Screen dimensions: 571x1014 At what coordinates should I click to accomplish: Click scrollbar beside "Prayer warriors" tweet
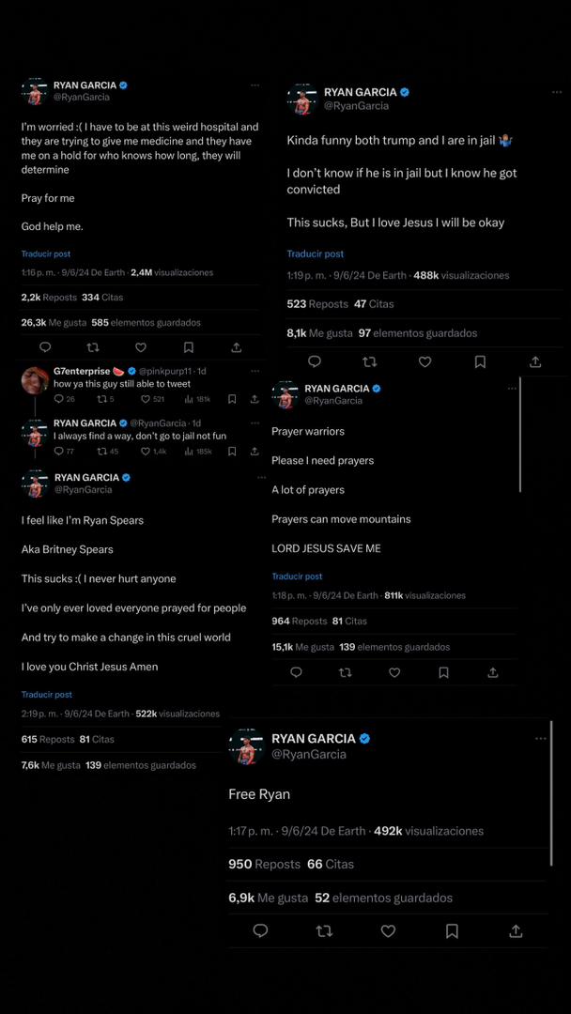pos(519,435)
